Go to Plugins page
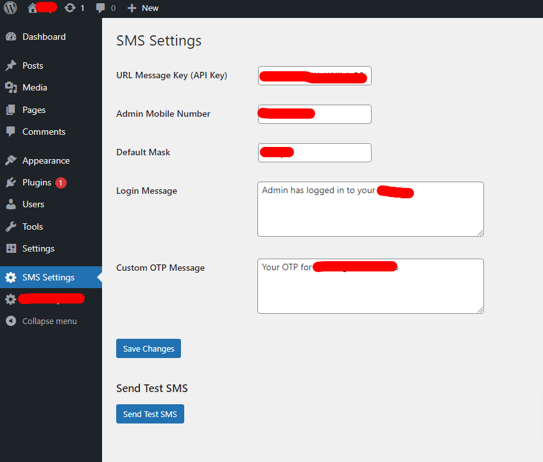The width and height of the screenshot is (543, 462). tap(37, 182)
